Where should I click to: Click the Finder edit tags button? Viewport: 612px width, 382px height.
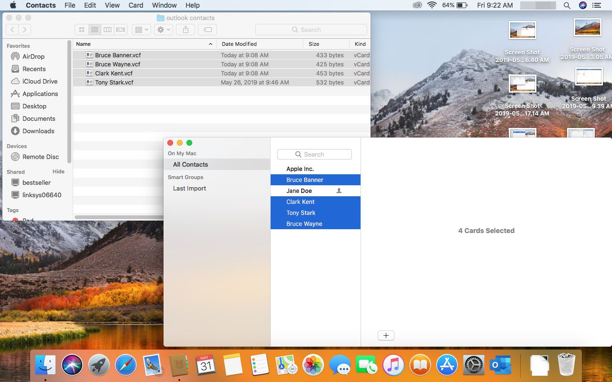tap(208, 30)
